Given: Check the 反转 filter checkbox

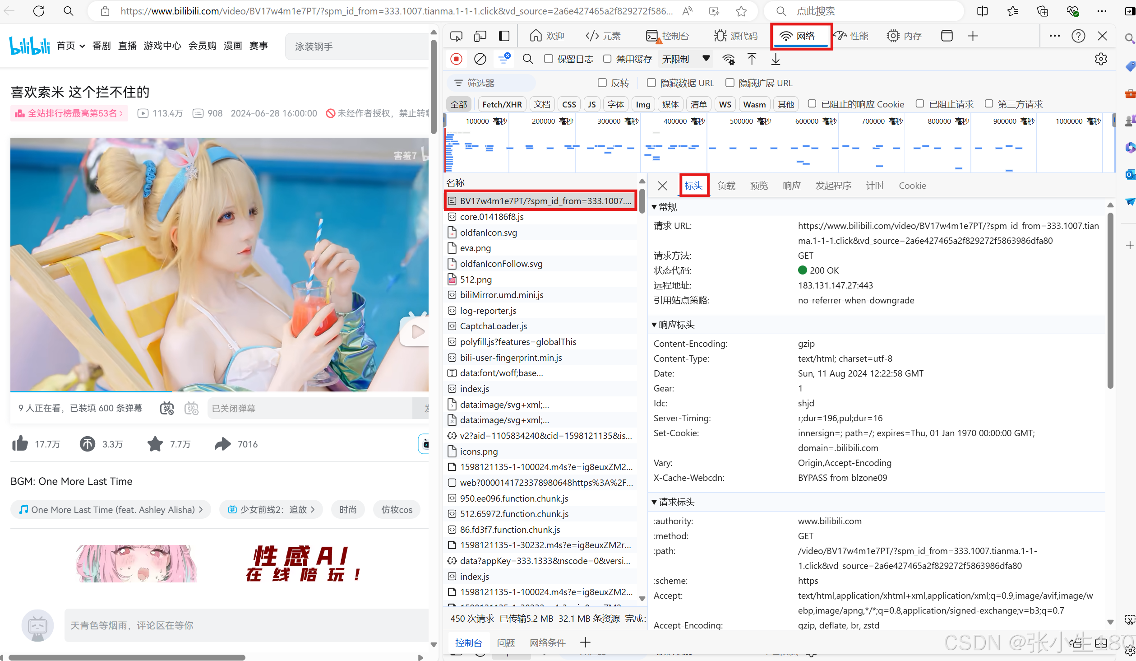Looking at the screenshot, I should point(602,83).
